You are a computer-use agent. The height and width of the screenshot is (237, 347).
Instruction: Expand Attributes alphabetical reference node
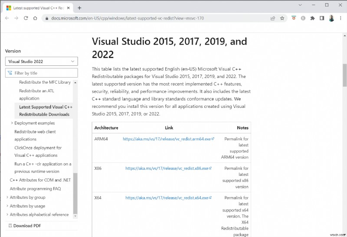7,214
